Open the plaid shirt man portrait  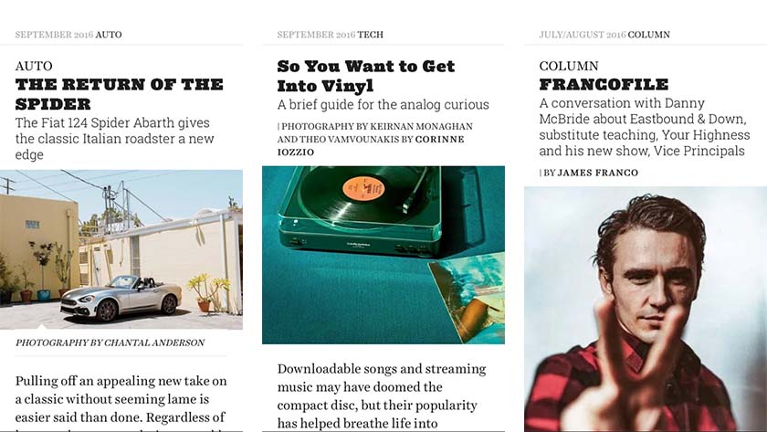pos(646,310)
